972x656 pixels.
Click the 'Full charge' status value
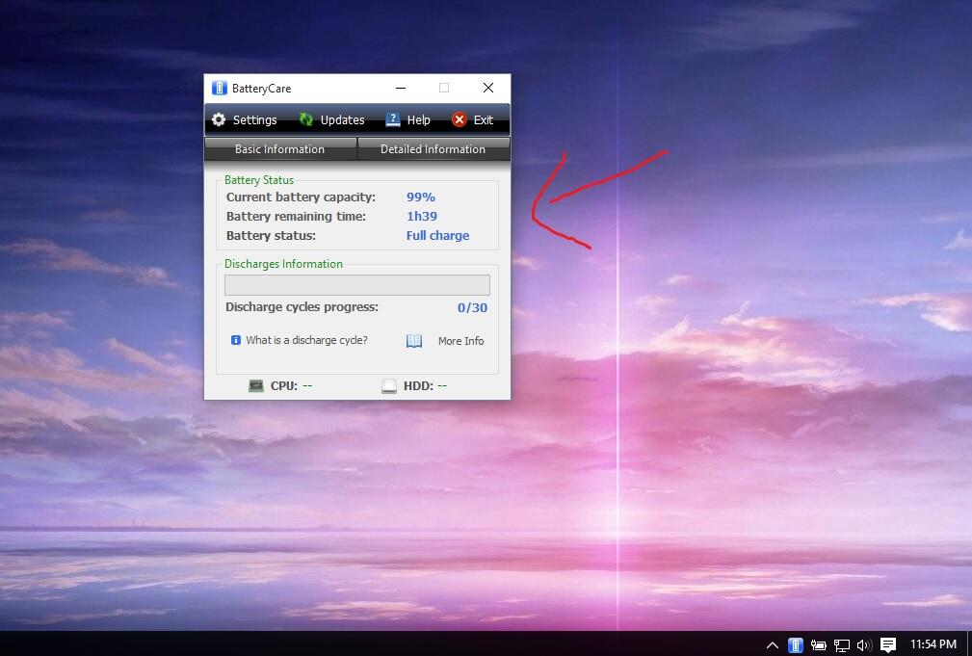(437, 236)
